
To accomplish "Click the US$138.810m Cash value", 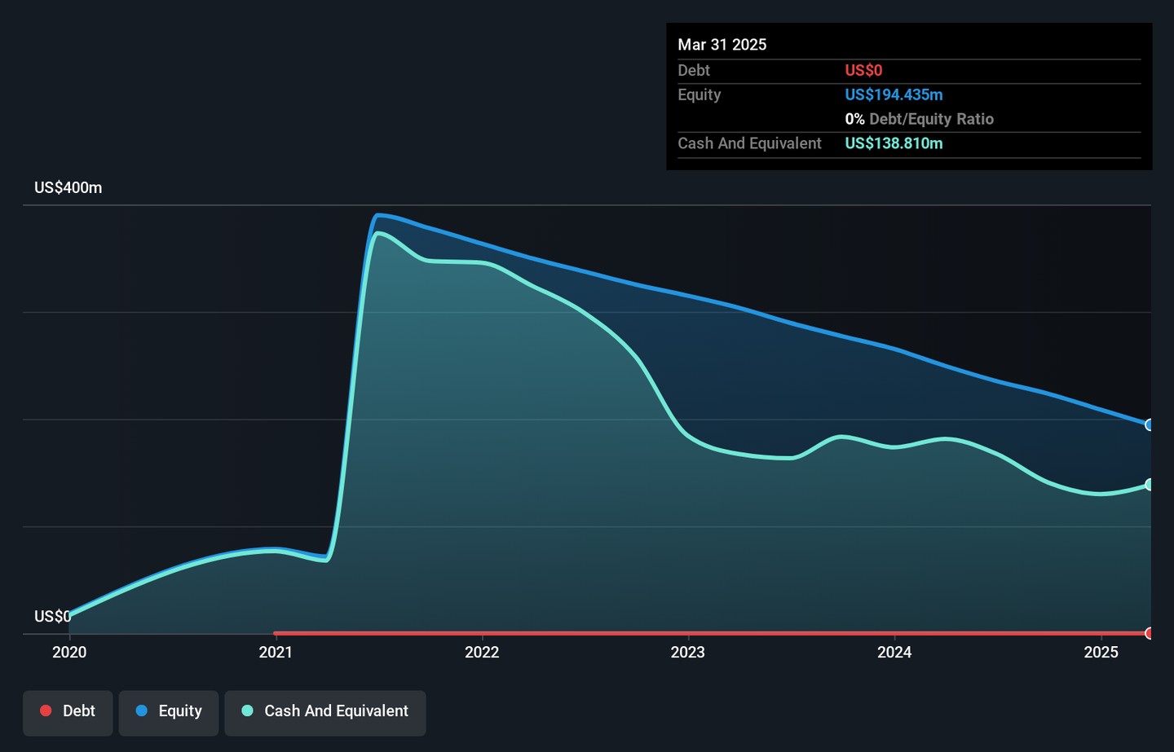I will 894,143.
